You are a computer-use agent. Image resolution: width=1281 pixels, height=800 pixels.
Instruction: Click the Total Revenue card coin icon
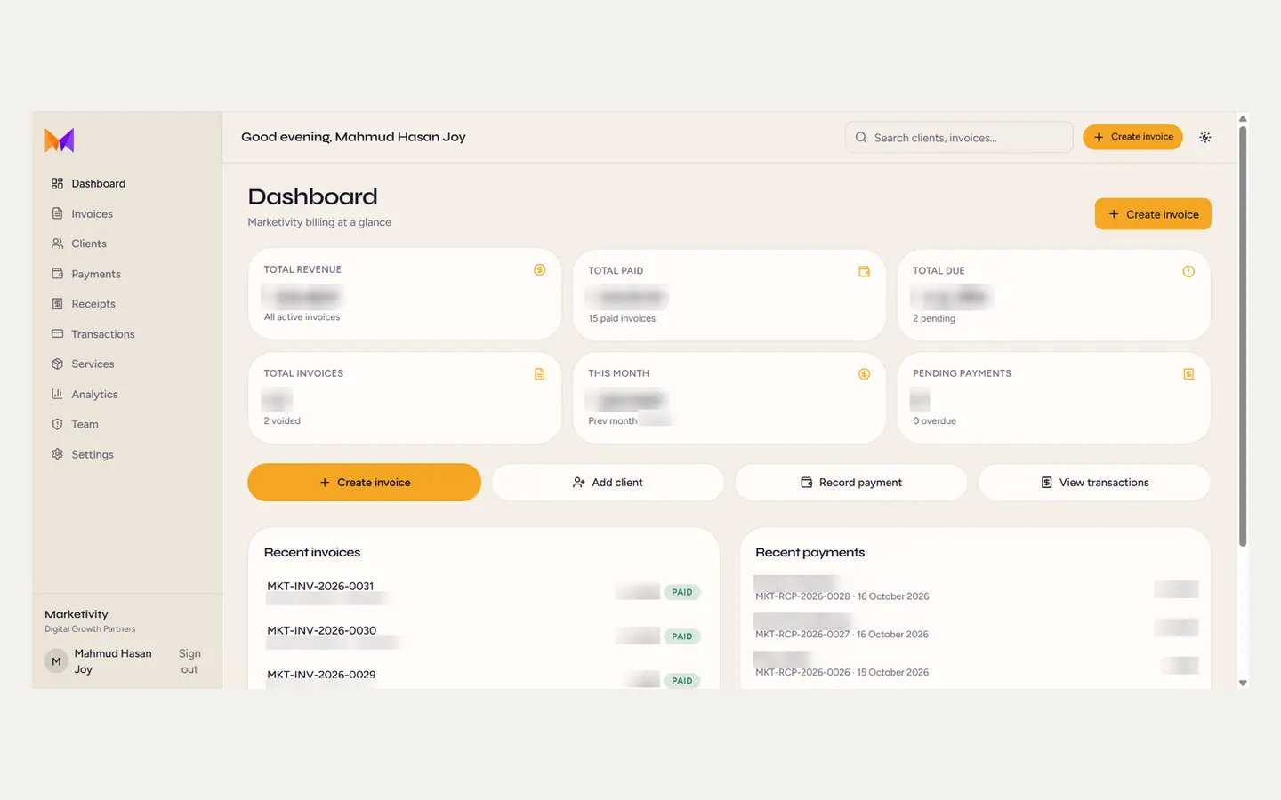(539, 270)
